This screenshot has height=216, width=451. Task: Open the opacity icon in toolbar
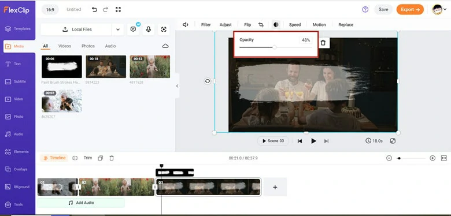(x=276, y=25)
